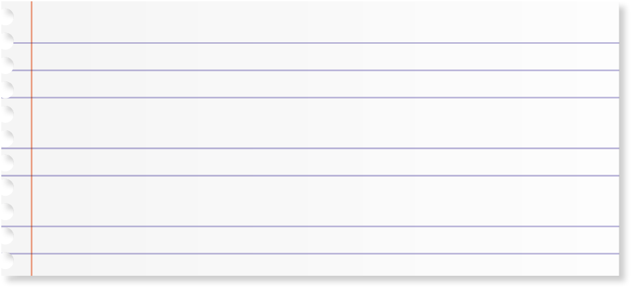This screenshot has width=632, height=289.
Task: Click the blank header area above first line
Action: (318, 22)
